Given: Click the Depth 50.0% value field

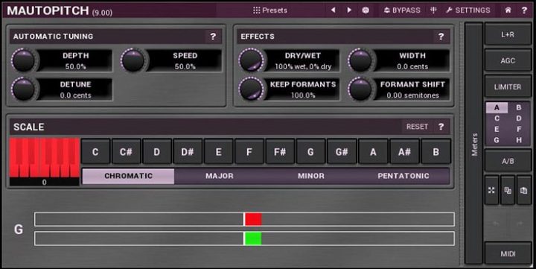Looking at the screenshot, I should (x=75, y=66).
